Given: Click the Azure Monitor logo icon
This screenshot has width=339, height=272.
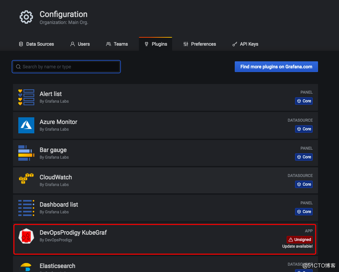Looking at the screenshot, I should [x=26, y=125].
